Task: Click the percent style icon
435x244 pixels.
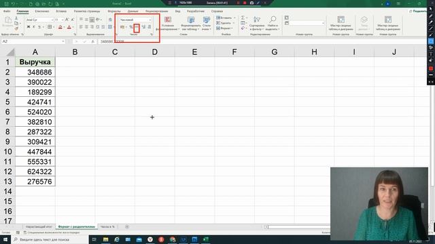Action: click(x=130, y=27)
